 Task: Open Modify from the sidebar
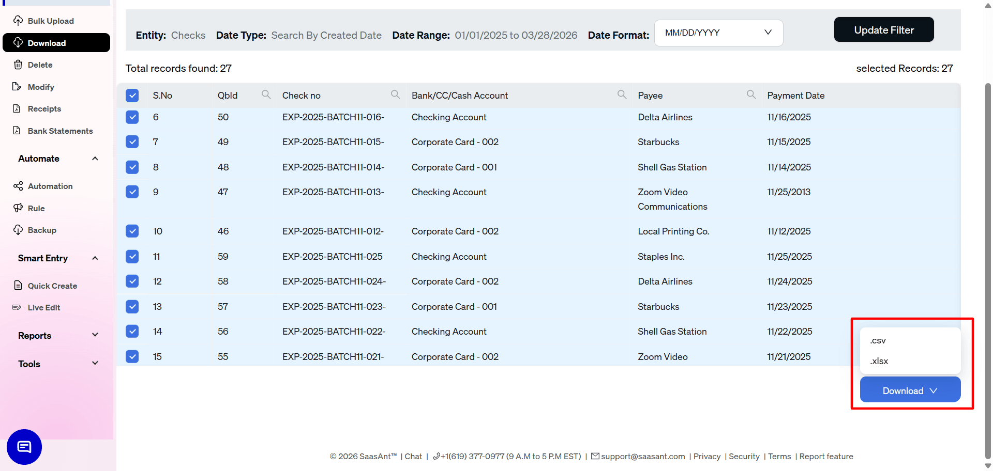(x=18, y=87)
